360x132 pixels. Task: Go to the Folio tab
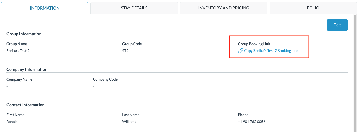[313, 8]
